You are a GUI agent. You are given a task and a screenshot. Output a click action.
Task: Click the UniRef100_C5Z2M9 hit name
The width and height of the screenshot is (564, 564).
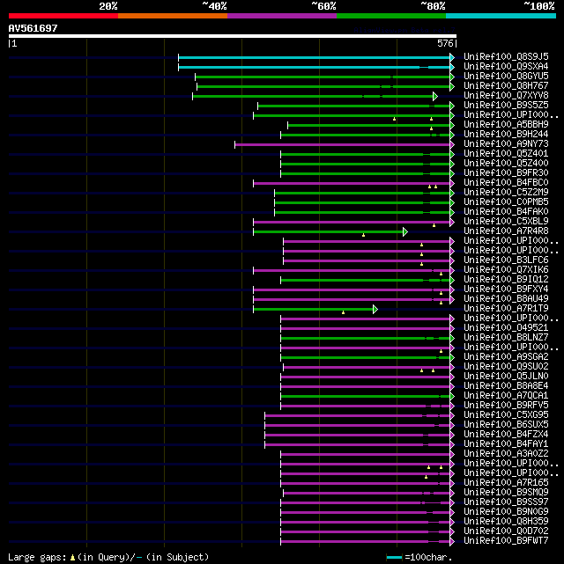pos(506,193)
